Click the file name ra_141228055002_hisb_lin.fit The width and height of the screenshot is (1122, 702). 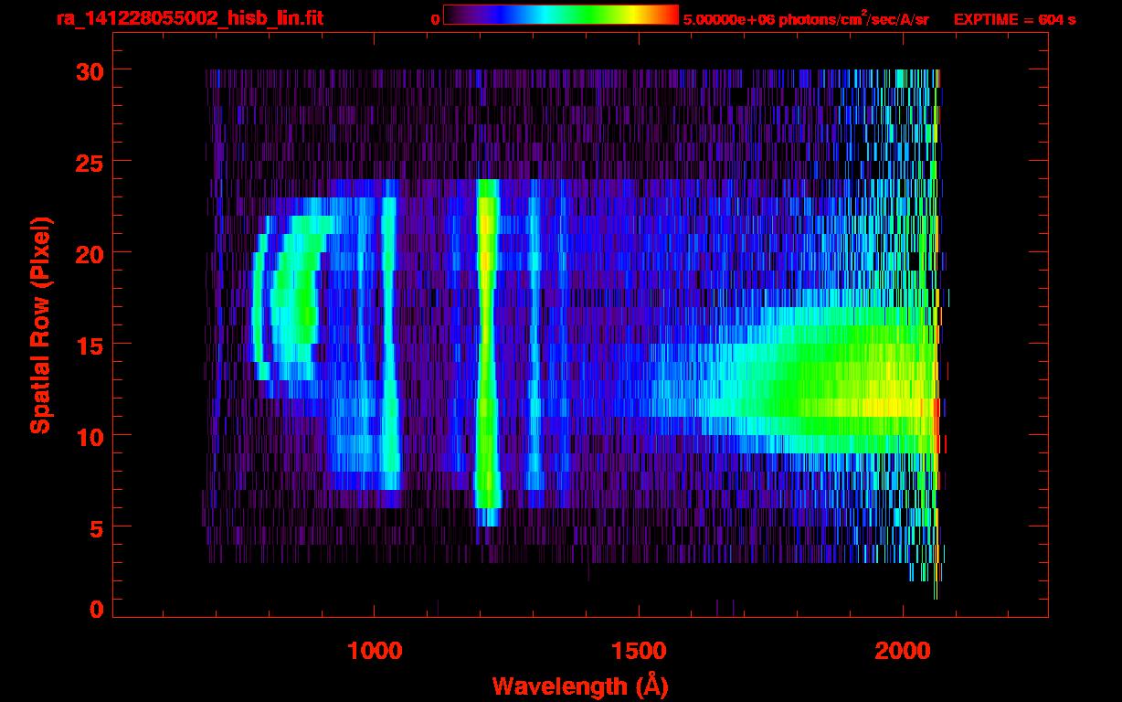tap(188, 18)
